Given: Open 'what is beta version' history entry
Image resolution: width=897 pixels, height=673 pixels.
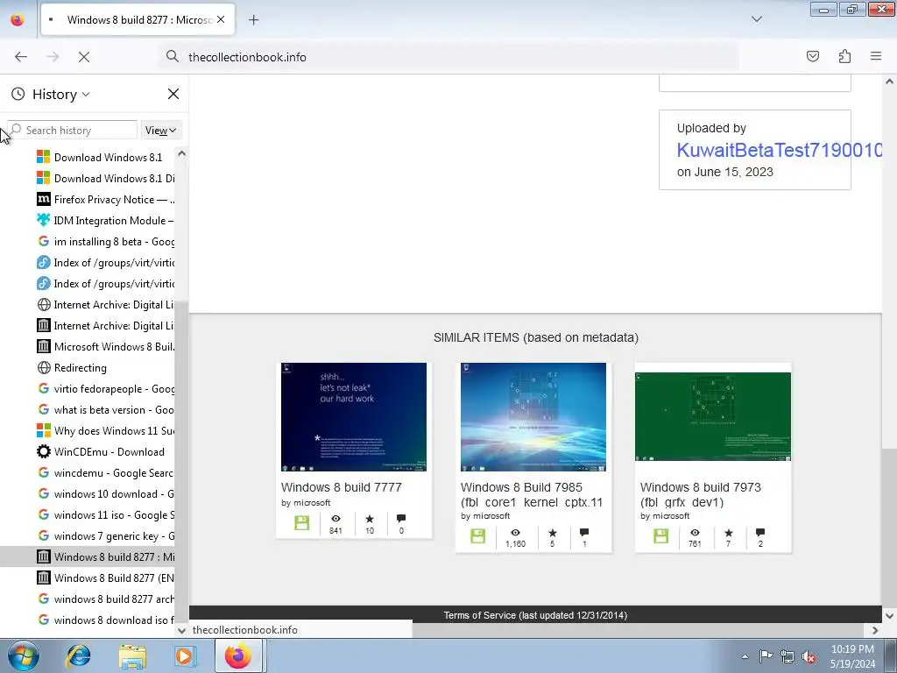Looking at the screenshot, I should tap(105, 410).
